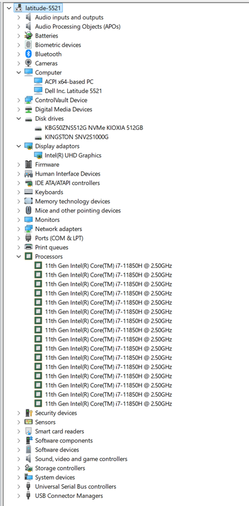The height and width of the screenshot is (506, 249).
Task: Expand the Sound, video and game controllers category
Action: [19, 459]
